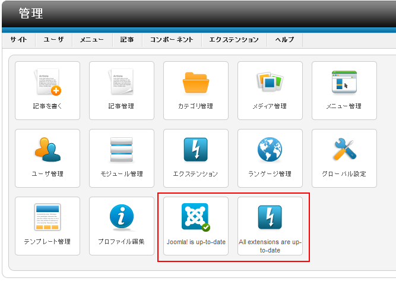Click the プロファイル編集 text label
This screenshot has width=396, height=281.
(x=122, y=242)
